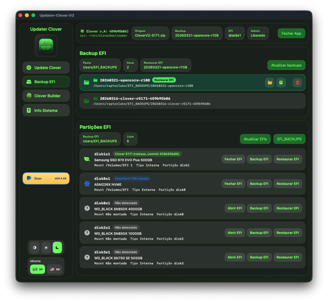Click the Lista 5 counter chip

click(x=130, y=139)
